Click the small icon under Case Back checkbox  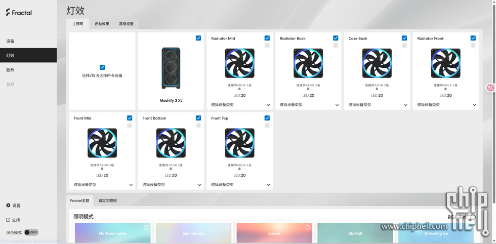click(x=404, y=46)
